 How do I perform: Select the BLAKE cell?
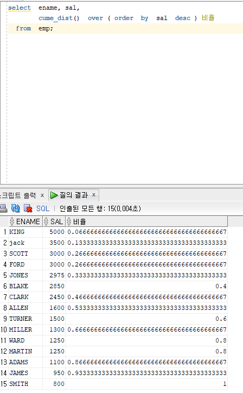[25, 286]
